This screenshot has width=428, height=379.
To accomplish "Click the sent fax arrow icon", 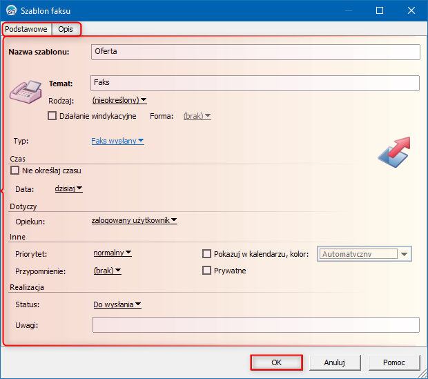I will [x=394, y=152].
